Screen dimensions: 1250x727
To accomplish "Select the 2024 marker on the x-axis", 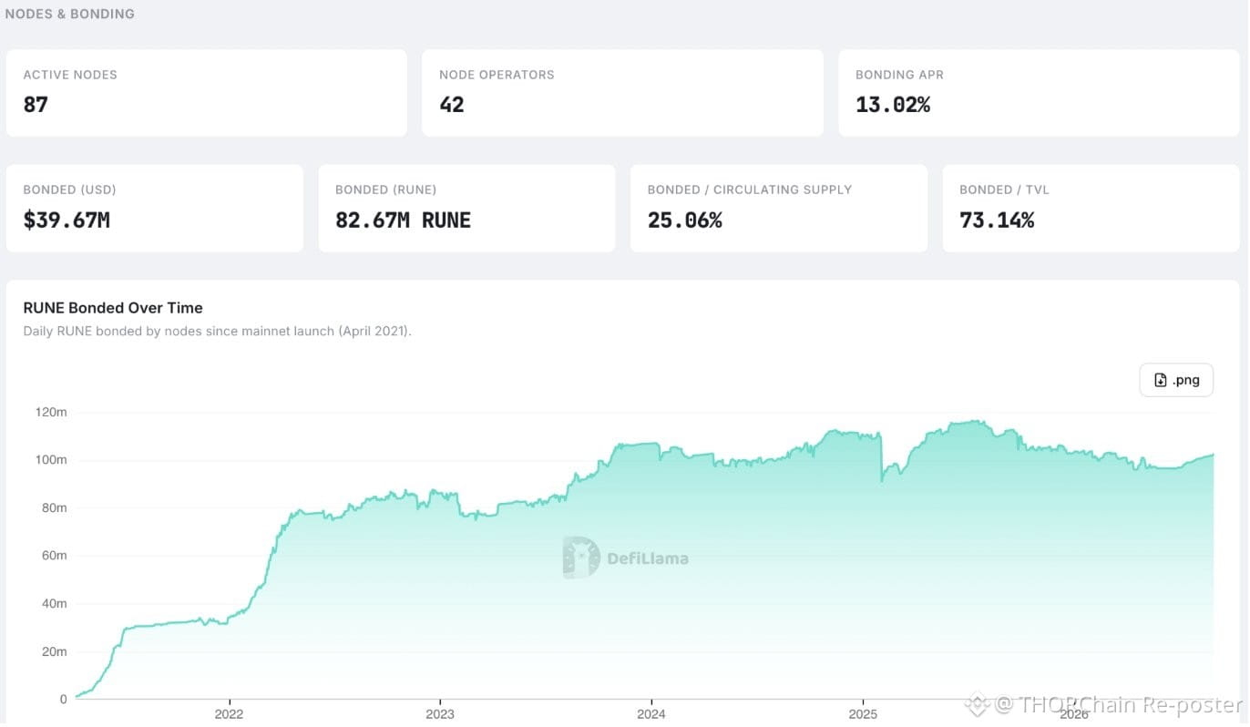I will tap(651, 715).
